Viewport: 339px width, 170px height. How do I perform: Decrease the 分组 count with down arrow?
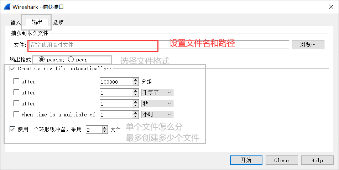coord(136,84)
